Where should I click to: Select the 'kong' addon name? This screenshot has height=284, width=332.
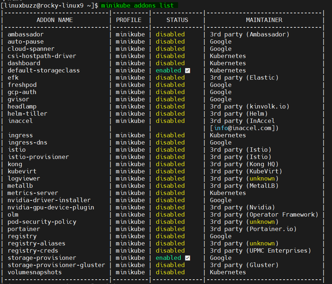15,164
